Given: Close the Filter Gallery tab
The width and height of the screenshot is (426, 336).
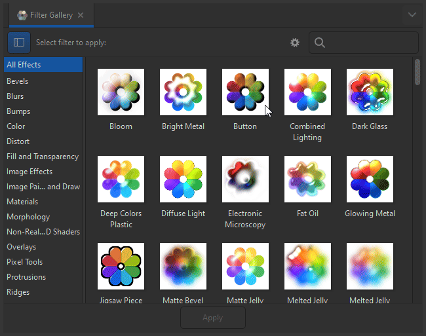Looking at the screenshot, I should (81, 15).
